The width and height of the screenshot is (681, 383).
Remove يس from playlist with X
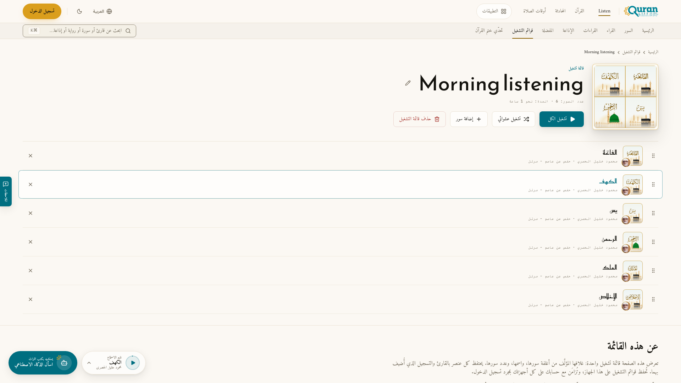[31, 213]
